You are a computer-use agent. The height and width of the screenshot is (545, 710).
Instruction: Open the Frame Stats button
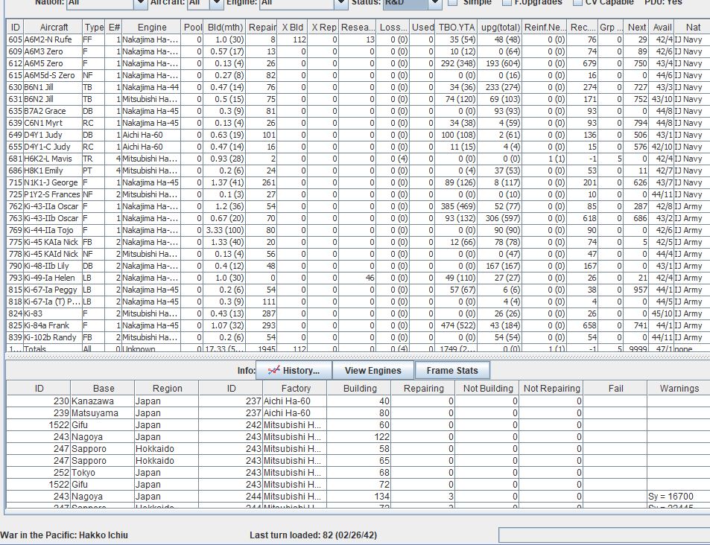(452, 370)
